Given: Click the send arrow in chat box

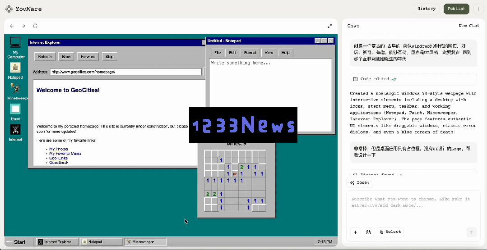Looking at the screenshot, I should 471,232.
